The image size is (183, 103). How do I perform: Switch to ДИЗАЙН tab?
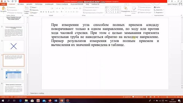click(29, 4)
